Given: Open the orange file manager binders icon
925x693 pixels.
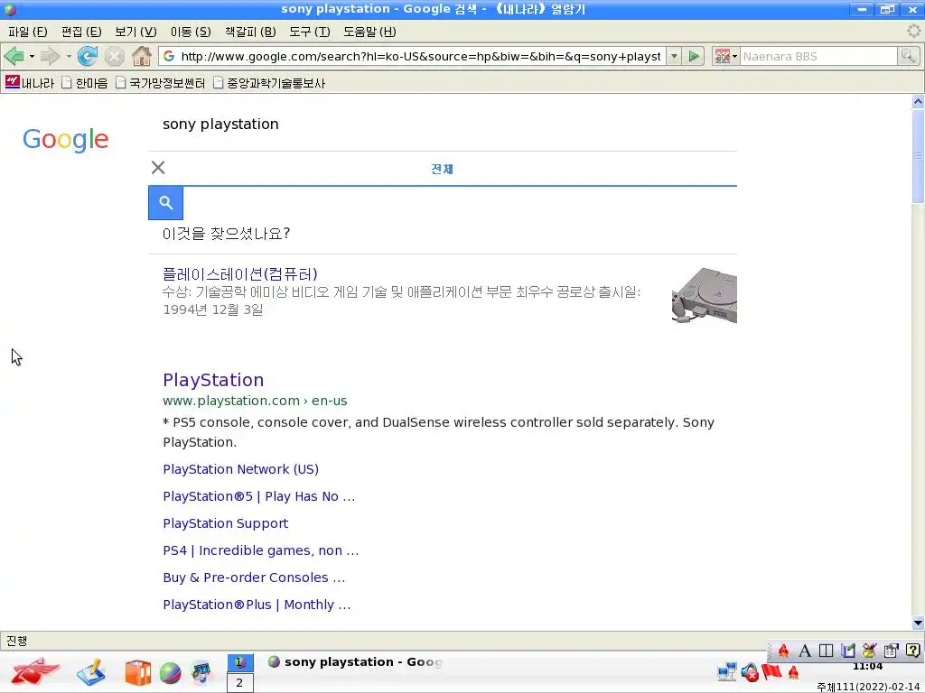Looking at the screenshot, I should (137, 672).
